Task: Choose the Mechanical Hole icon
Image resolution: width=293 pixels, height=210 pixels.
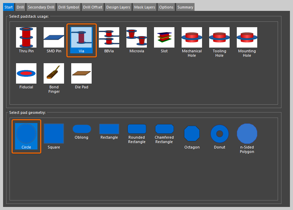Action: 192,37
